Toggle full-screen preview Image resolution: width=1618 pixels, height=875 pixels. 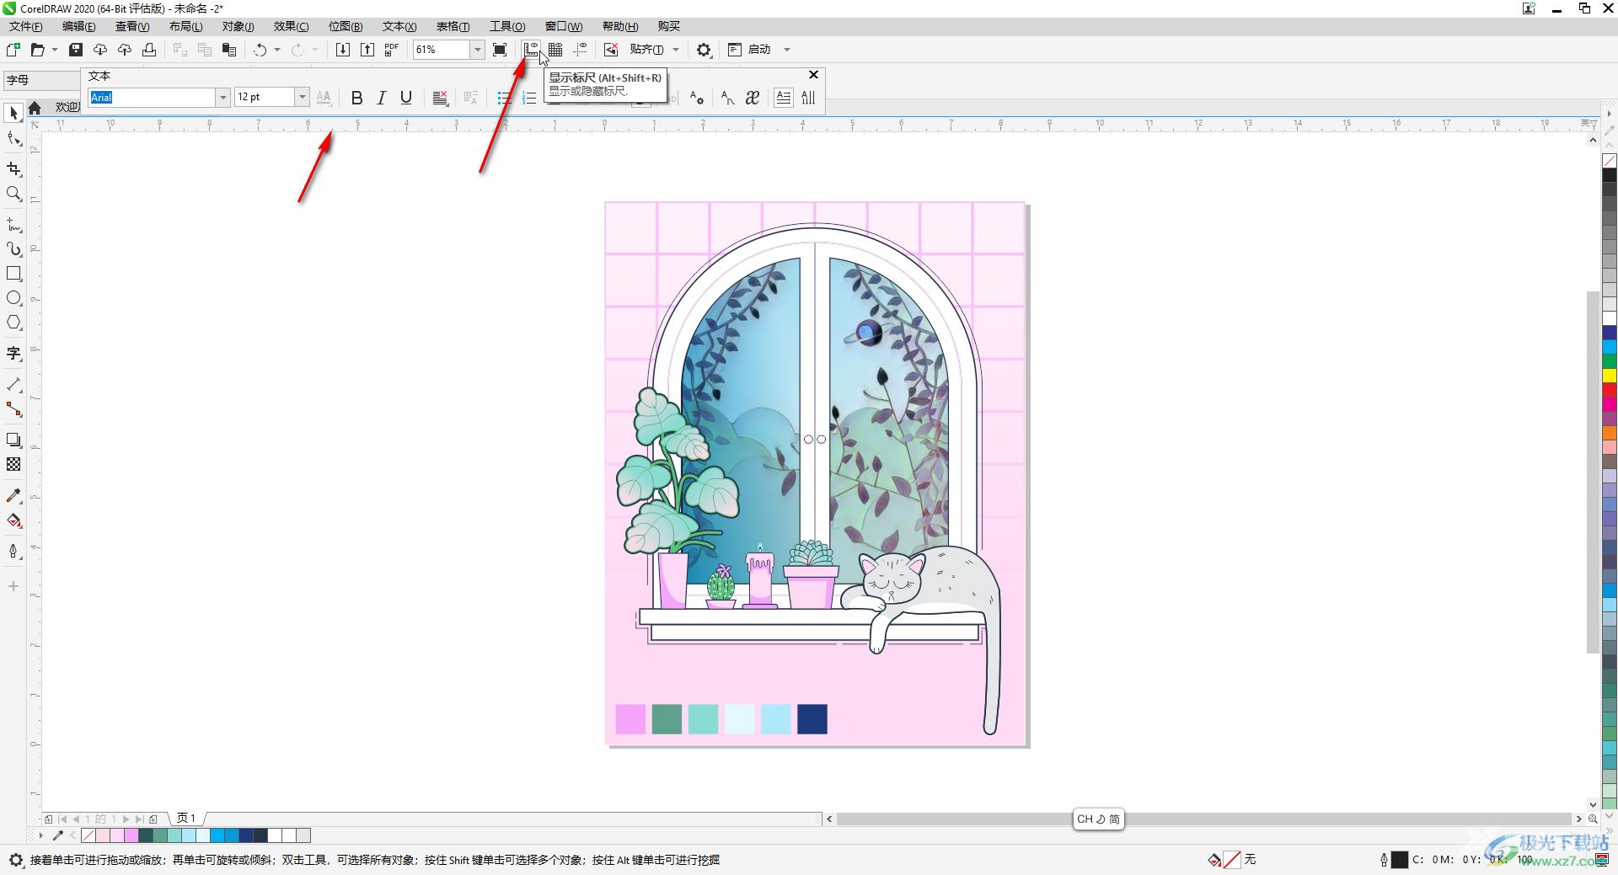(x=500, y=50)
